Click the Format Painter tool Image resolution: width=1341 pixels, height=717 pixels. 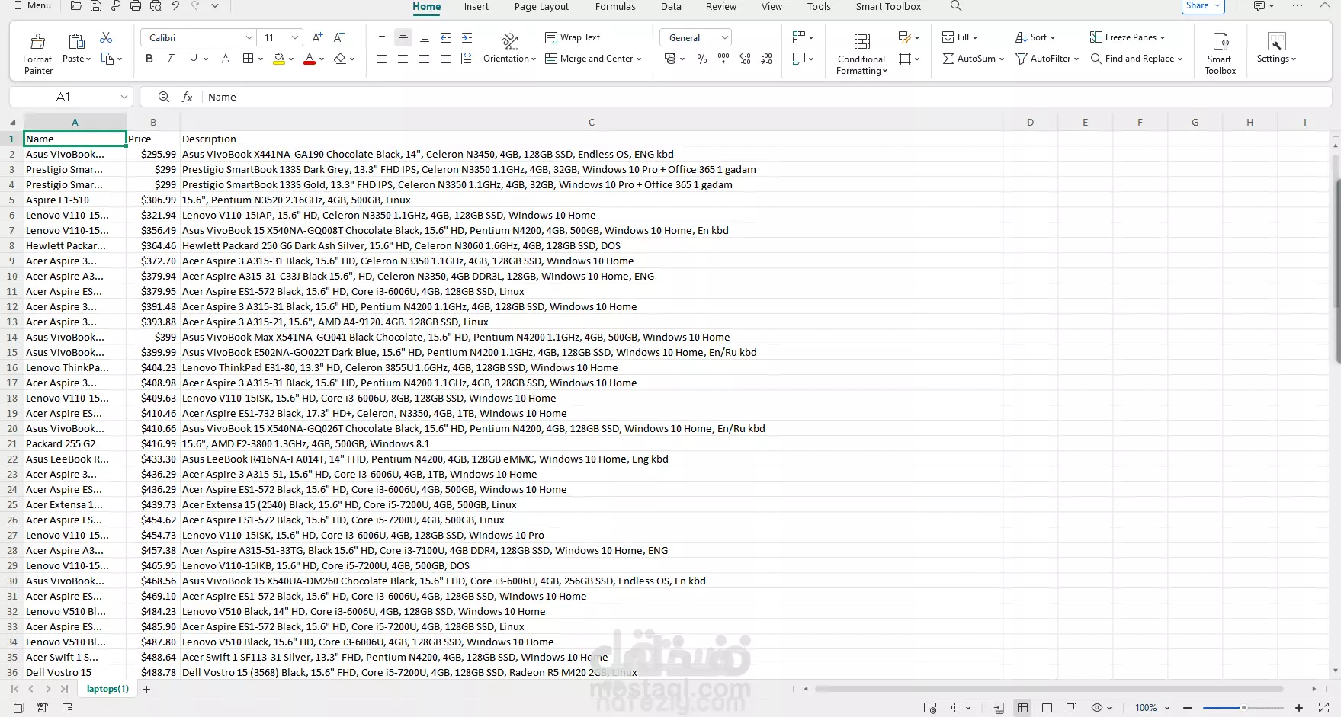point(37,53)
